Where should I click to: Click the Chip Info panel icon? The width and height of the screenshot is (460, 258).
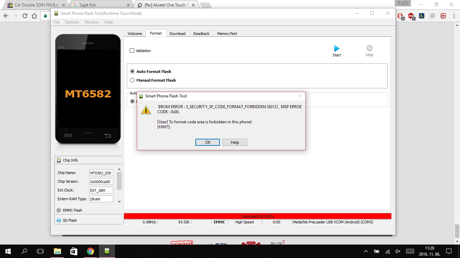coord(59,160)
